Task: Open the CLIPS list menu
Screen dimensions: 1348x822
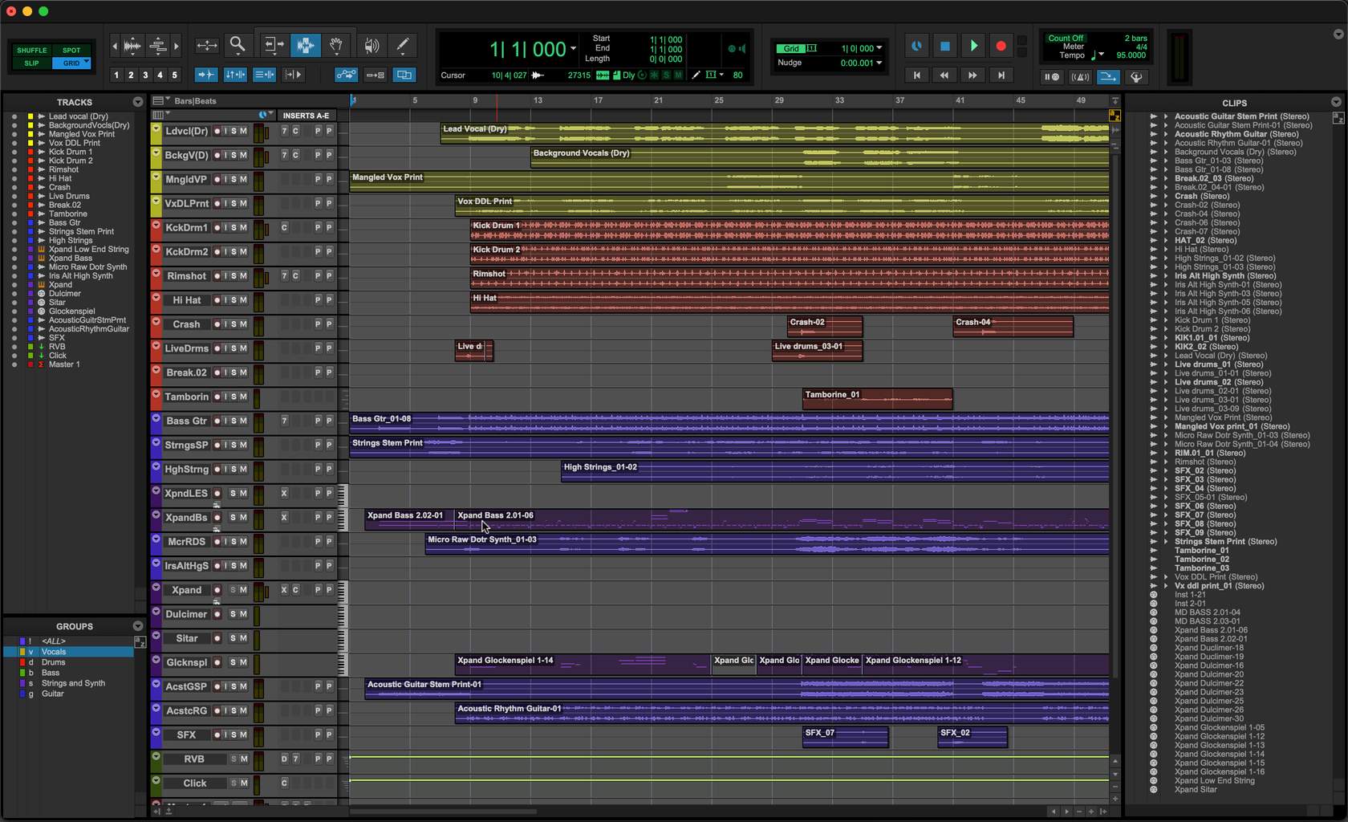Action: pyautogui.click(x=1334, y=102)
